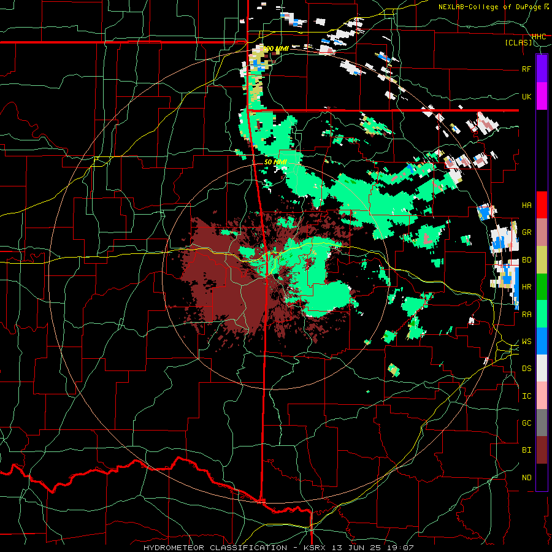The width and height of the screenshot is (552, 552).
Task: Click the RA legend label text
Action: click(x=527, y=315)
